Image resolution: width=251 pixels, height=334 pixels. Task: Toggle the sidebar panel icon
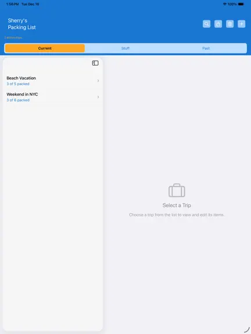(95, 63)
